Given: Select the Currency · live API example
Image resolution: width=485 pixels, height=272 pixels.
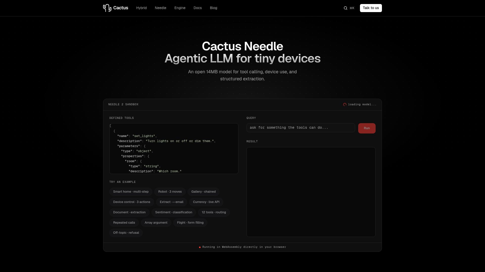Looking at the screenshot, I should (x=206, y=202).
